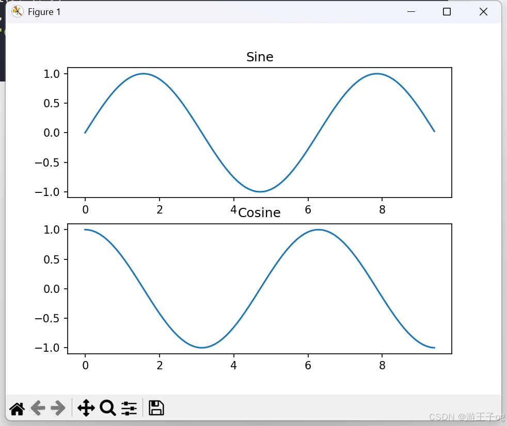Activate the Zoom to rectangle magnifier
The width and height of the screenshot is (507, 426).
[108, 407]
